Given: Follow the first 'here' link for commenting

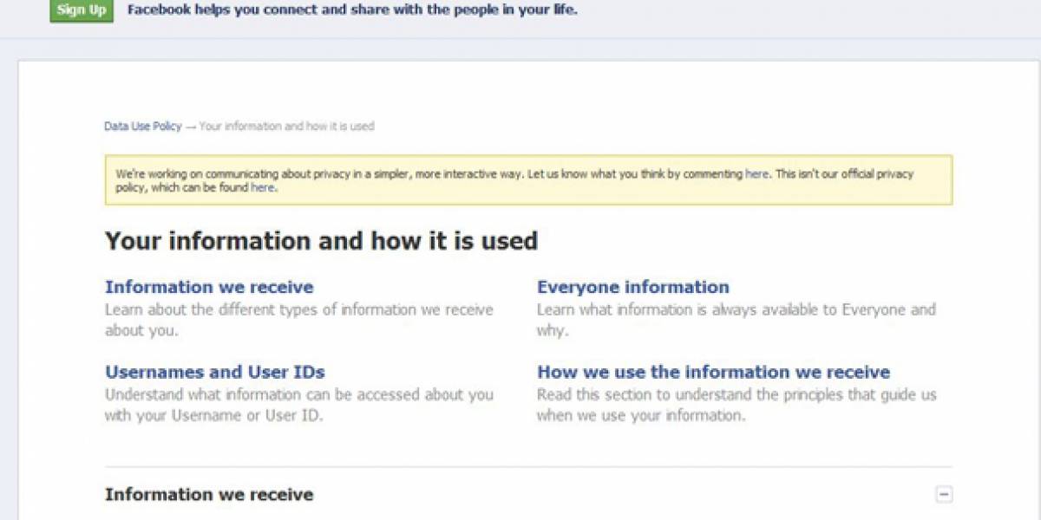Looking at the screenshot, I should click(x=756, y=174).
